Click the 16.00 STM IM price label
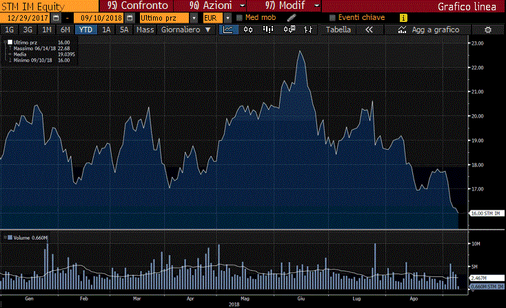506x308 pixels. (x=486, y=213)
